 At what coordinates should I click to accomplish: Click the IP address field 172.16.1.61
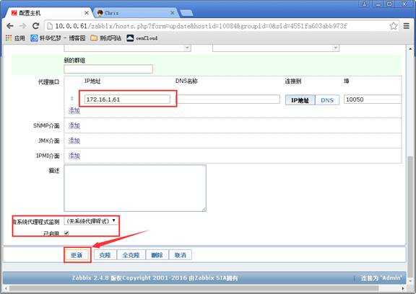coord(127,99)
